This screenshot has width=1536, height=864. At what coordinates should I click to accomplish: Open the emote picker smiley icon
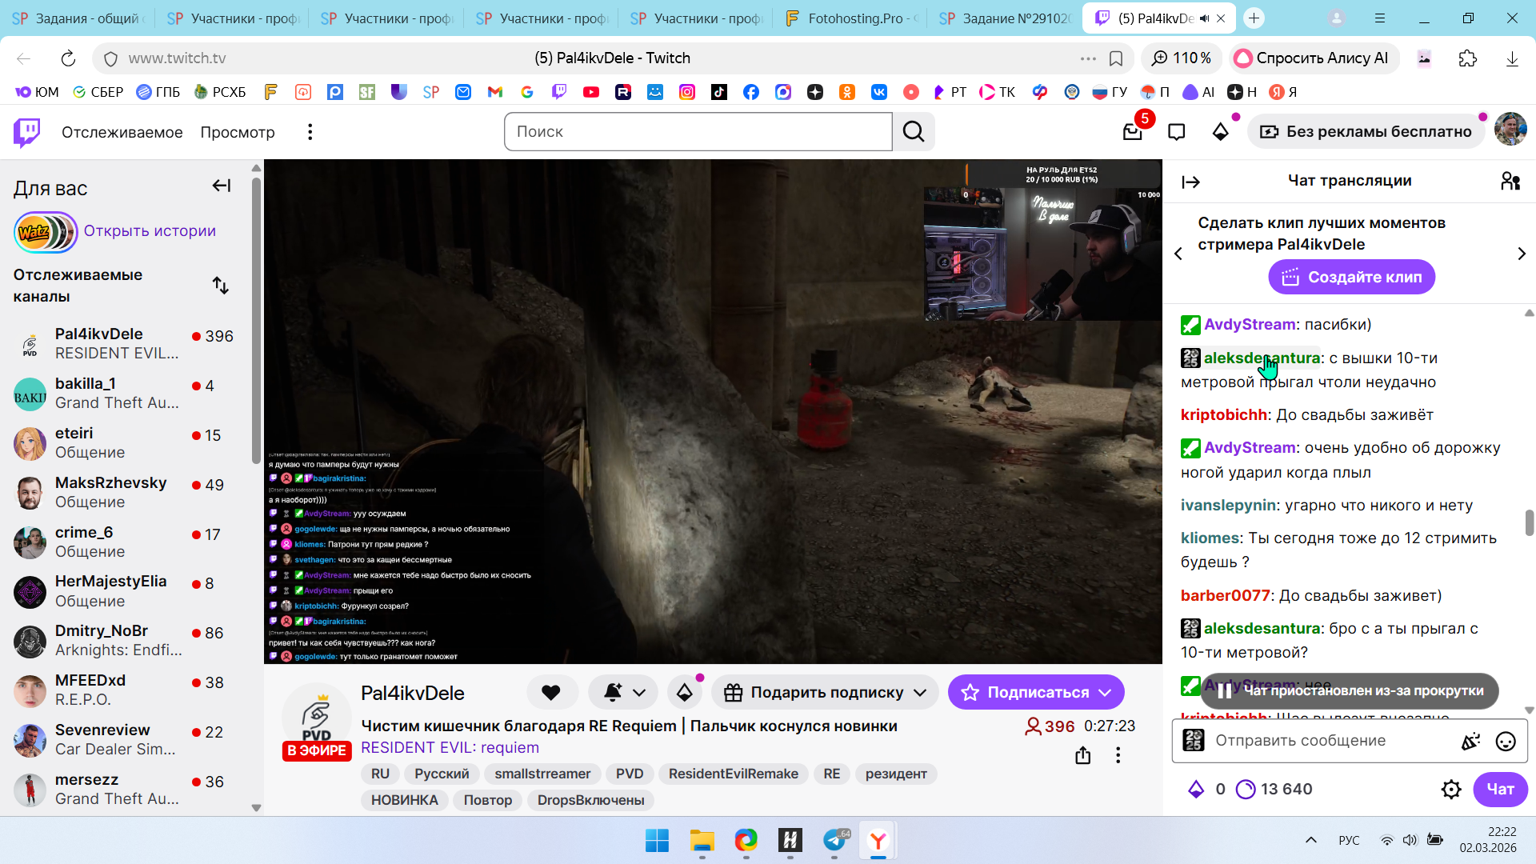pos(1506,742)
